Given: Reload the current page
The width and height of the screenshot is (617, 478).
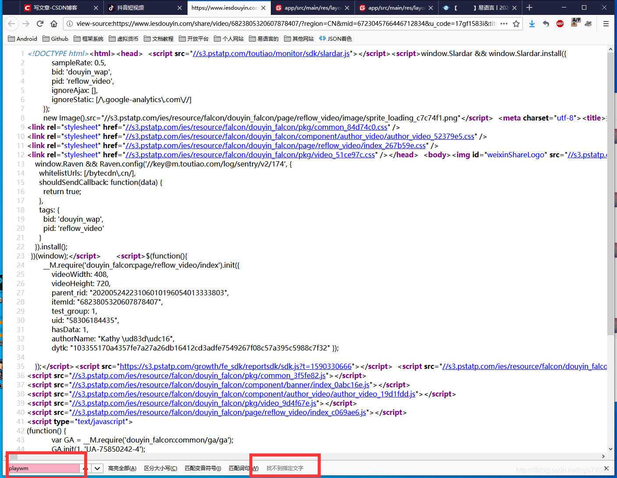Looking at the screenshot, I should point(40,24).
